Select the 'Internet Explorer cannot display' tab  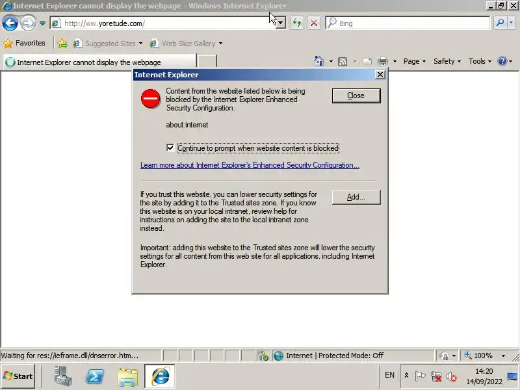tap(99, 62)
